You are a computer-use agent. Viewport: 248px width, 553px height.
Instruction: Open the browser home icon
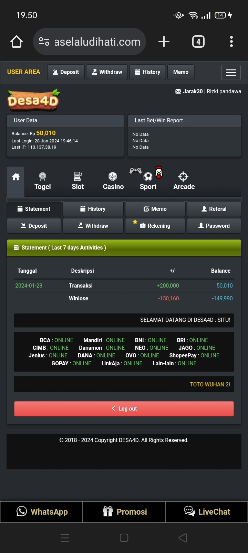(x=17, y=41)
